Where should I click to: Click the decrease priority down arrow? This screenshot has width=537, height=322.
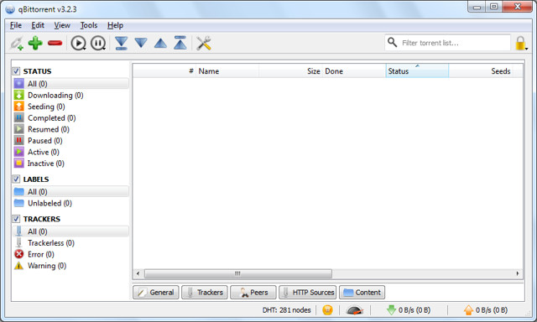point(141,43)
